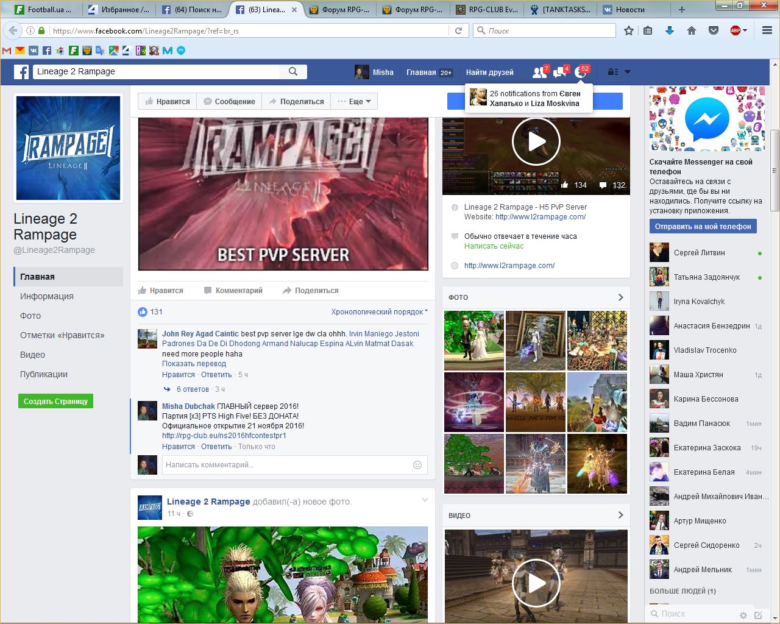780x624 pixels.
Task: Open the Facebook messages icon
Action: (559, 73)
